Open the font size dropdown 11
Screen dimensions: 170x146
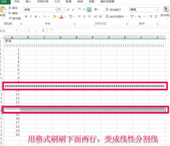pyautogui.click(x=64, y=10)
